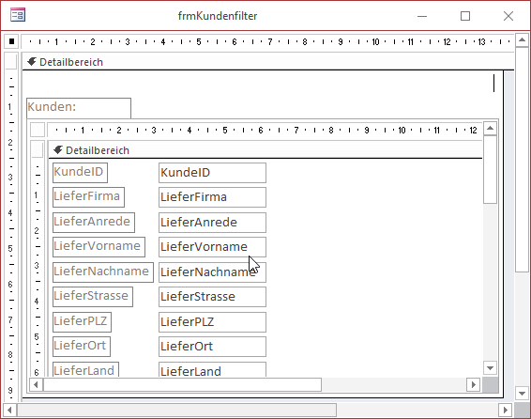Select the LieferStrasse text box
Image resolution: width=531 pixels, height=419 pixels.
click(212, 297)
